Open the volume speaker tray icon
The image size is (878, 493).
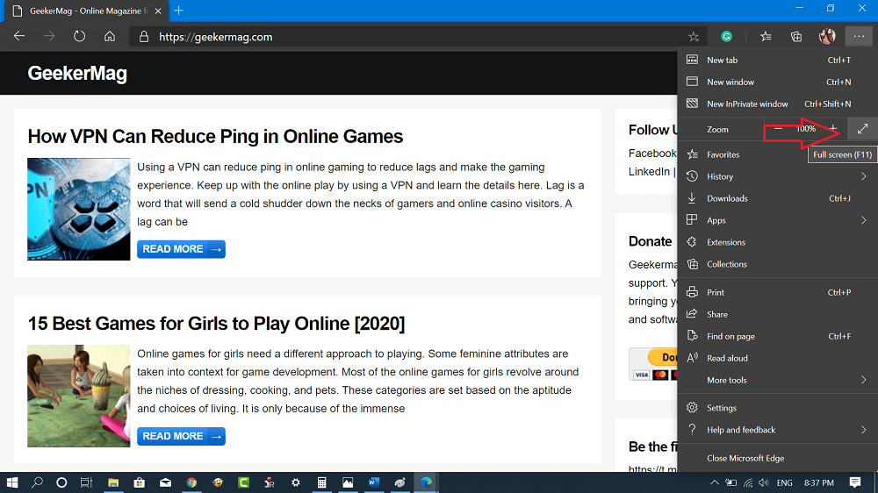764,482
